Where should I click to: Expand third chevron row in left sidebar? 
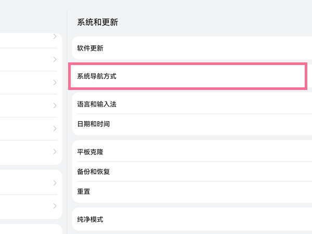click(x=55, y=83)
